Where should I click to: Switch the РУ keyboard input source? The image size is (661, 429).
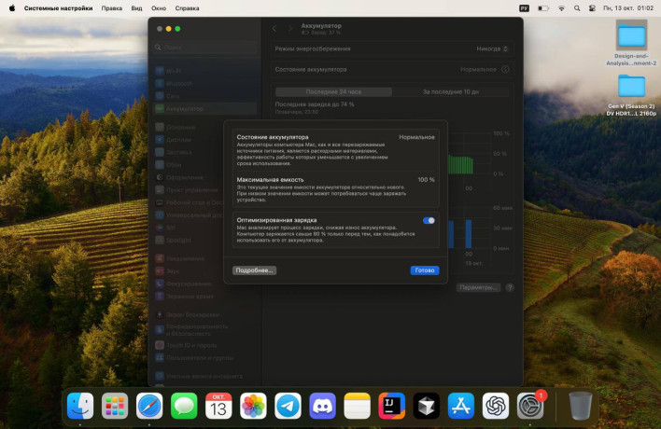point(524,7)
